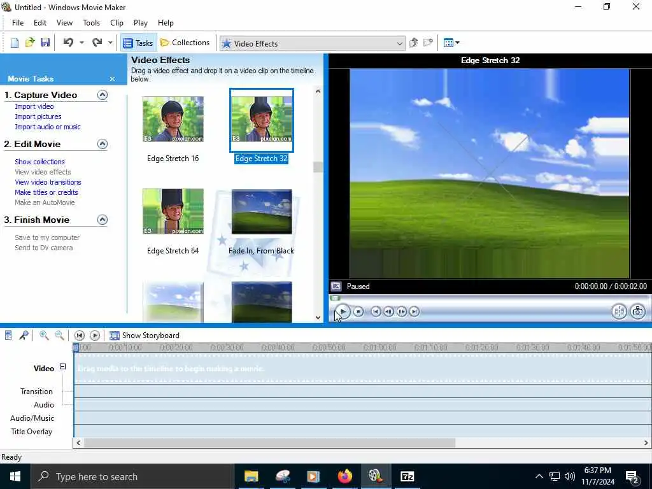
Task: Open the Edit menu
Action: [40, 23]
